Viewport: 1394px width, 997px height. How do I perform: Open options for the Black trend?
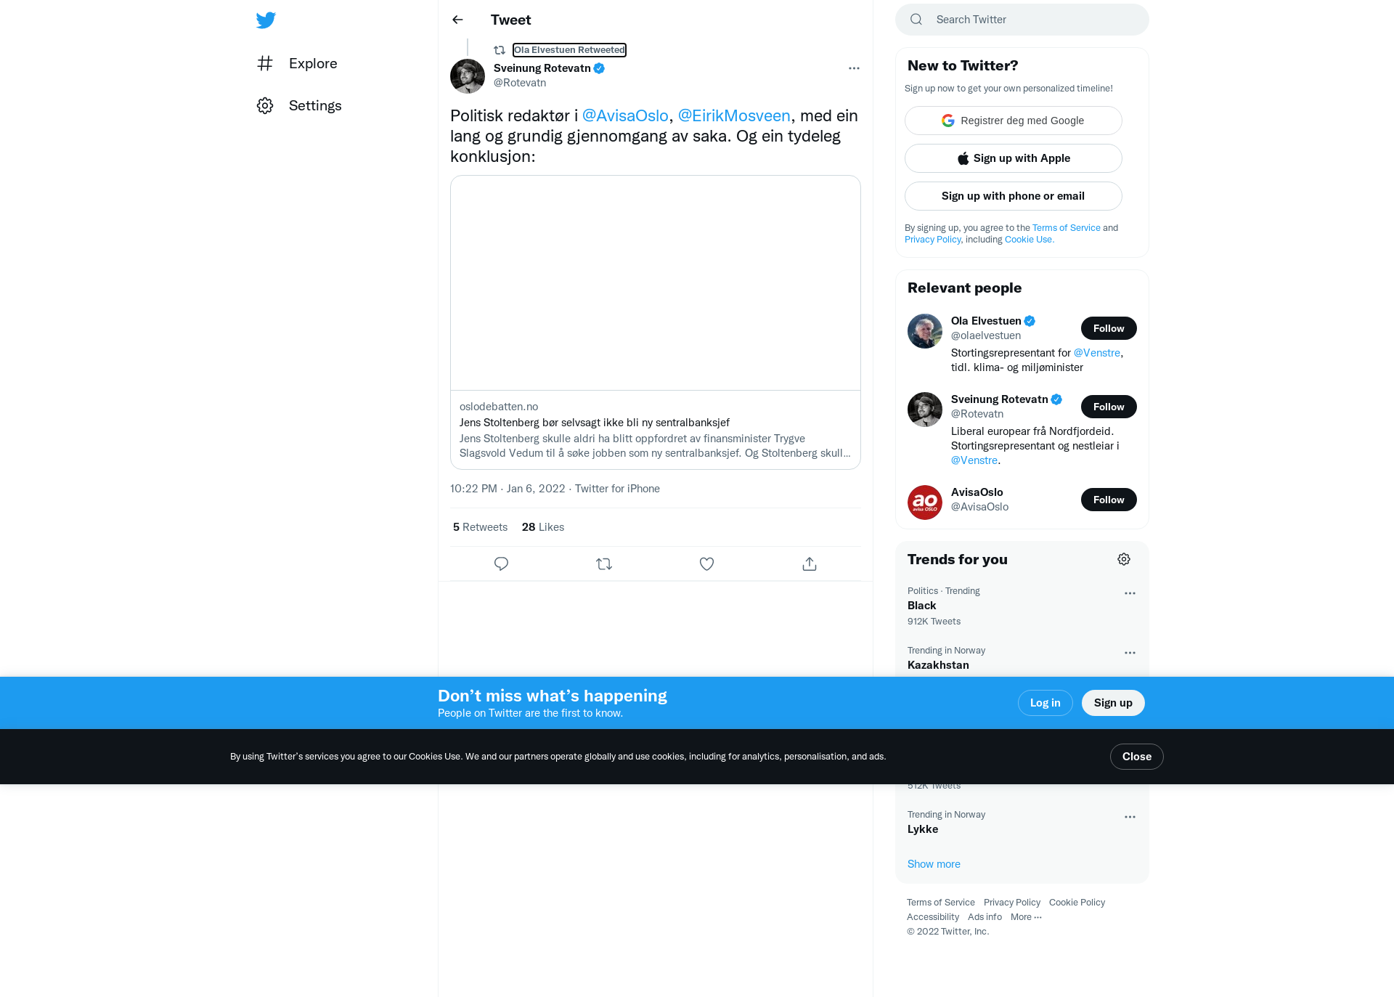(1130, 593)
